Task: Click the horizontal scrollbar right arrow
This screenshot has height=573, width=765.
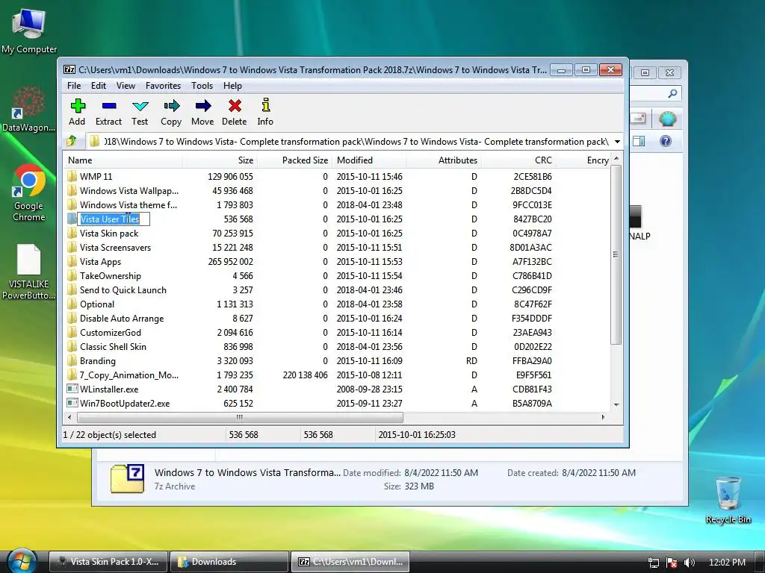Action: 603,418
